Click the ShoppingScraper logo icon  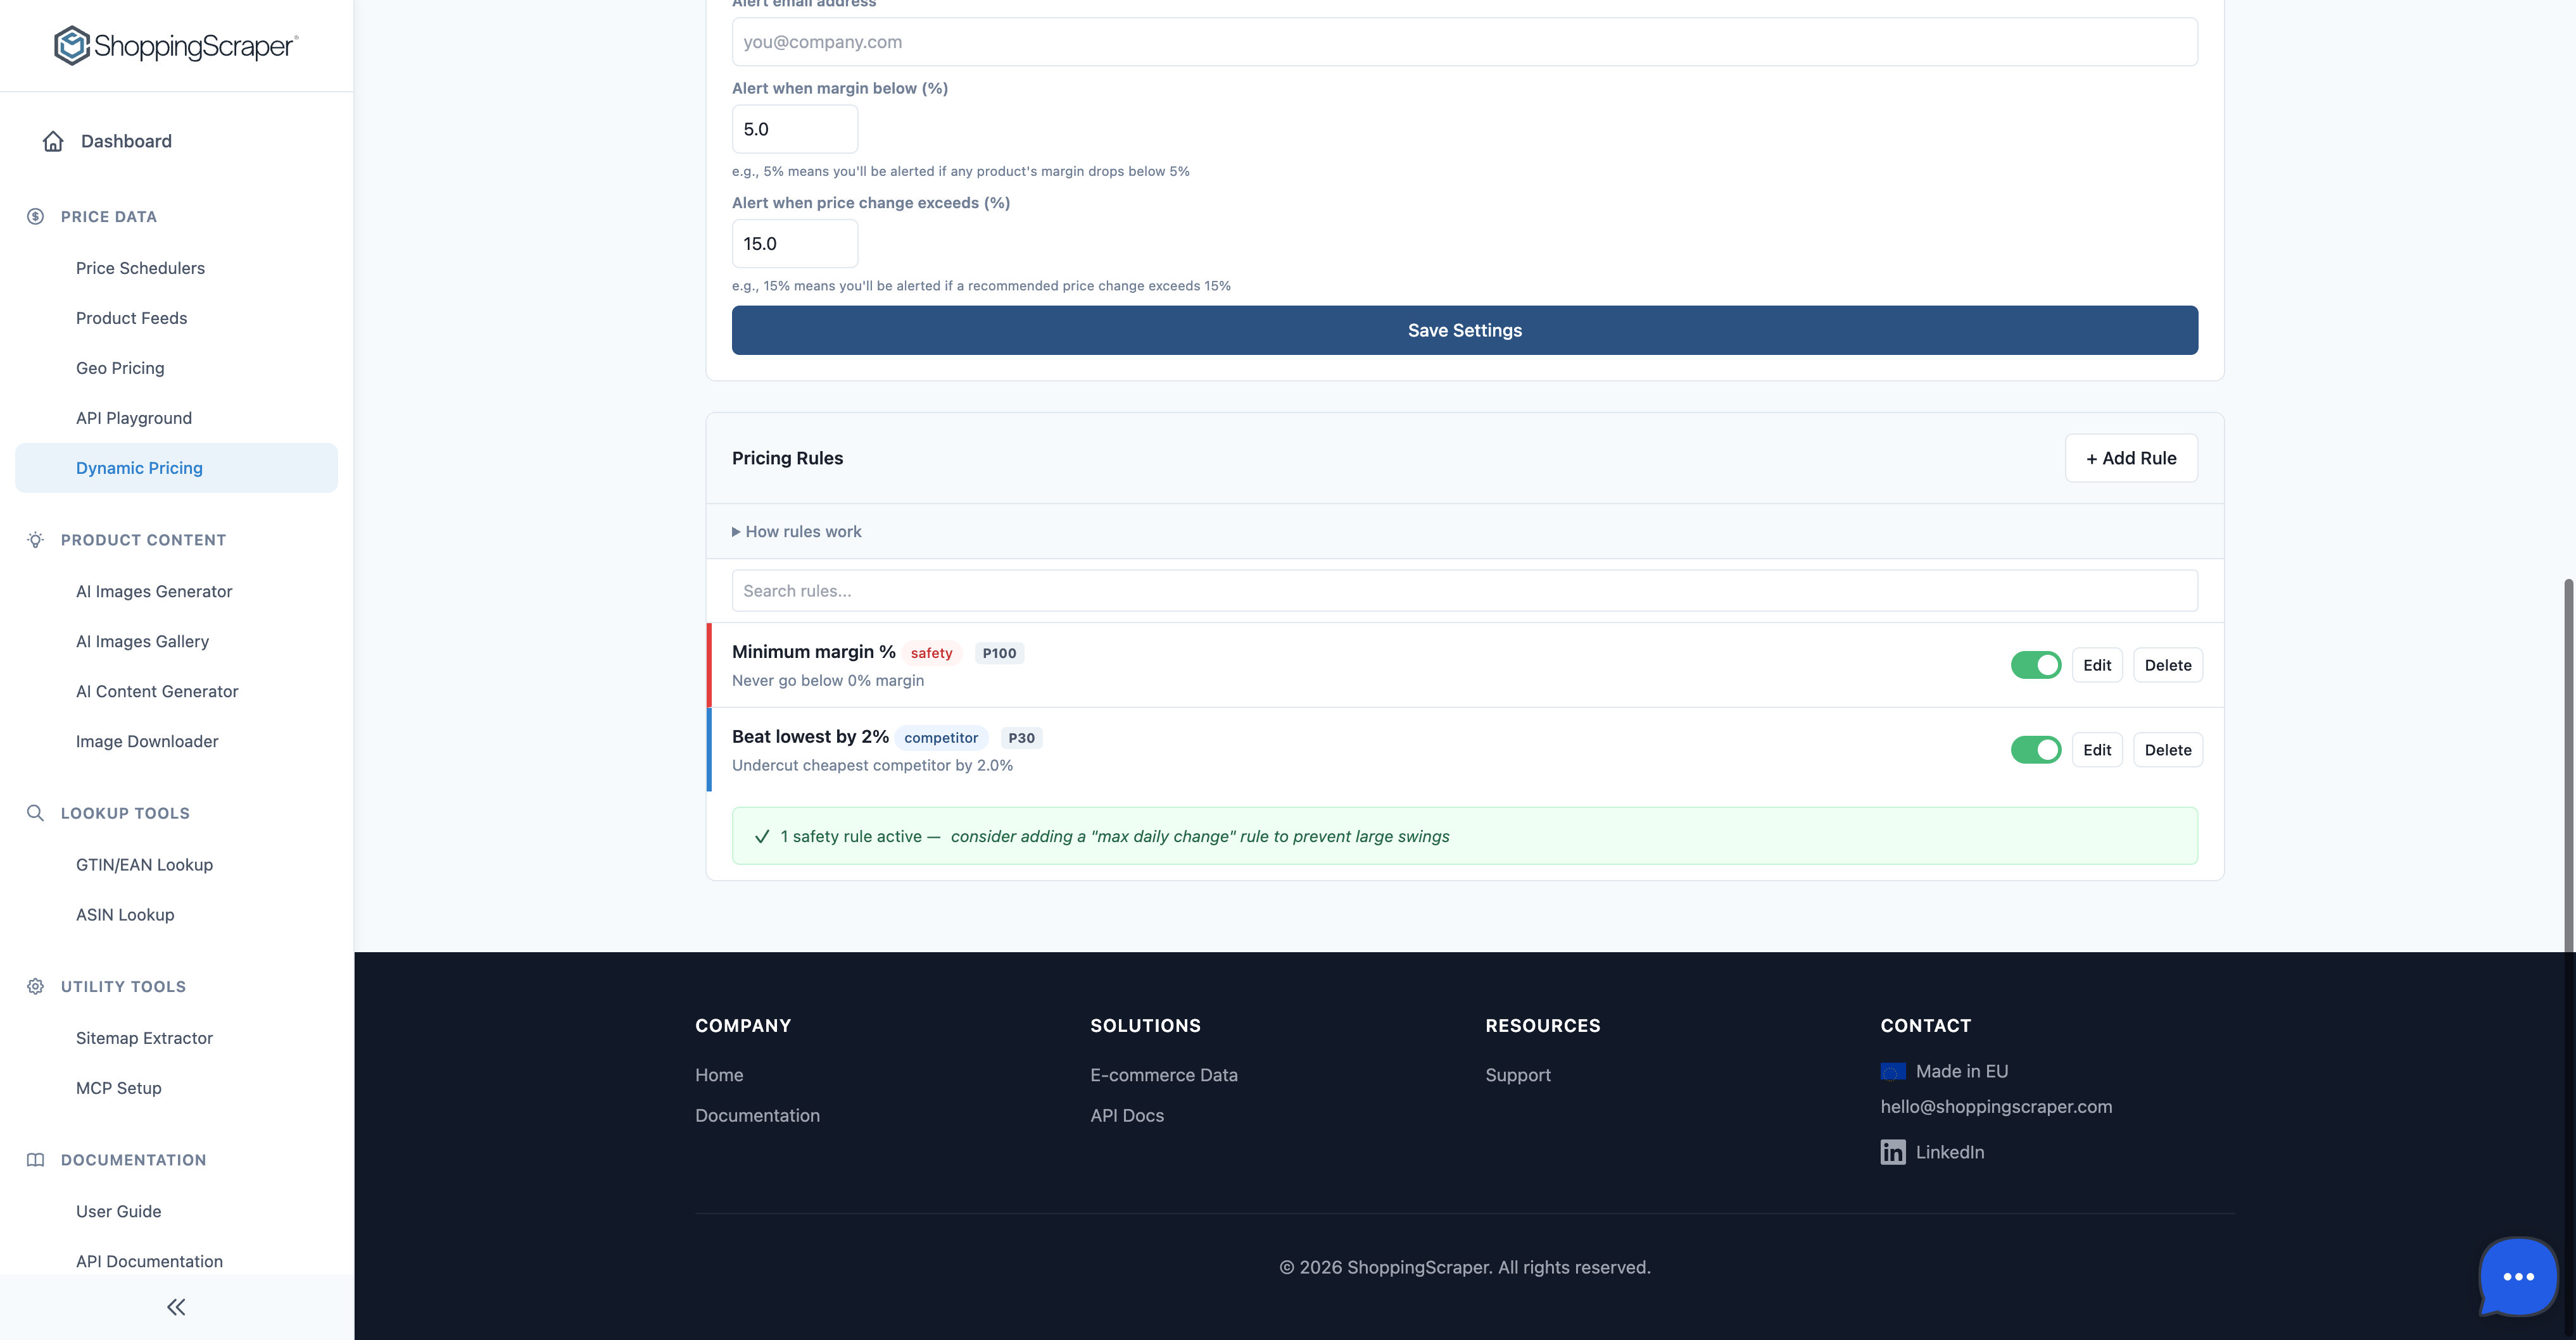coord(72,46)
